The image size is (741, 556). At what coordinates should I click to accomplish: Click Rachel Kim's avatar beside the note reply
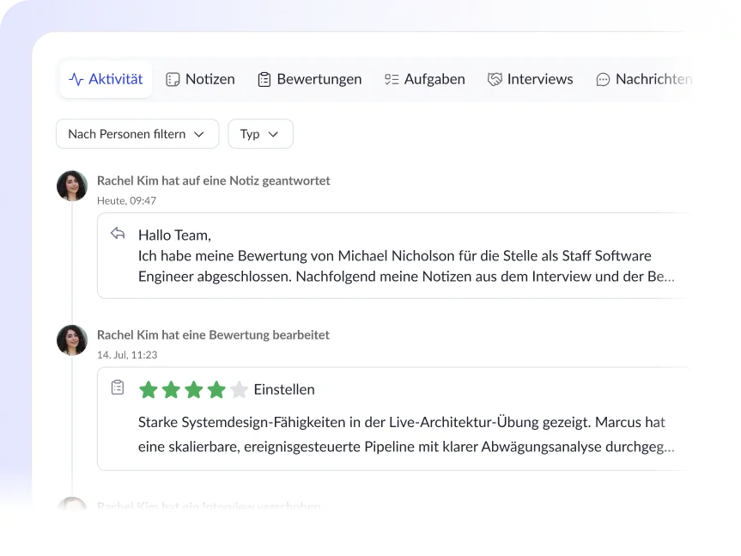click(72, 186)
